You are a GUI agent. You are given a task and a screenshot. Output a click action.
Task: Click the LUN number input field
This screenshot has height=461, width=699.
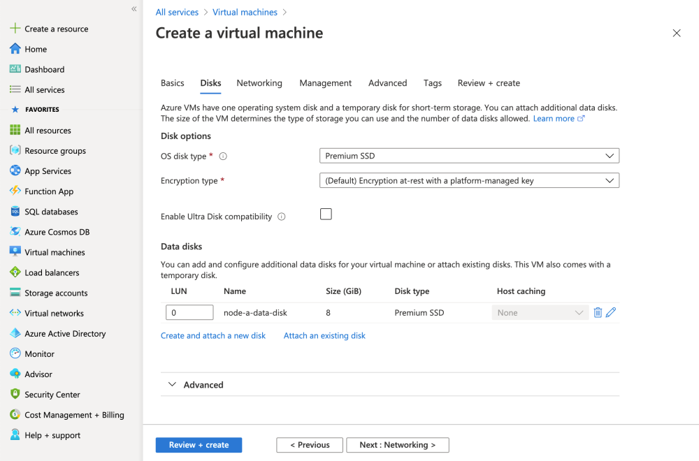pyautogui.click(x=189, y=313)
